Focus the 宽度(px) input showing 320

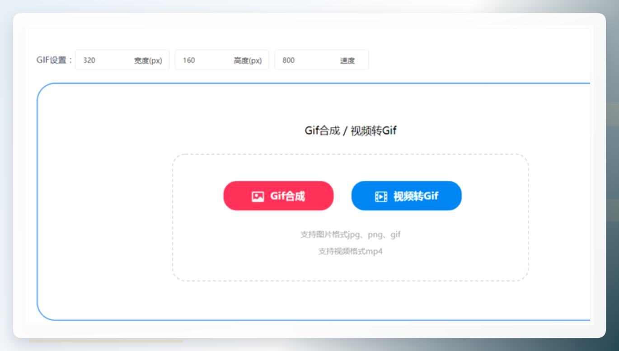(122, 60)
